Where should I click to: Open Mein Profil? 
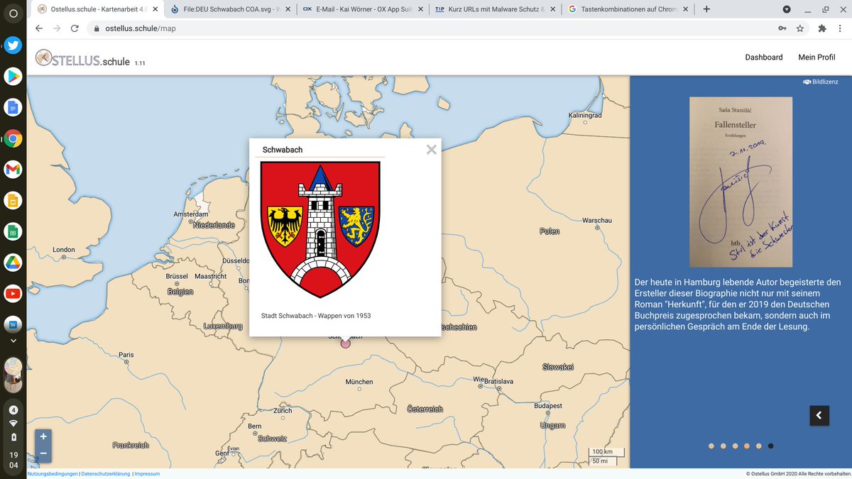pyautogui.click(x=816, y=57)
